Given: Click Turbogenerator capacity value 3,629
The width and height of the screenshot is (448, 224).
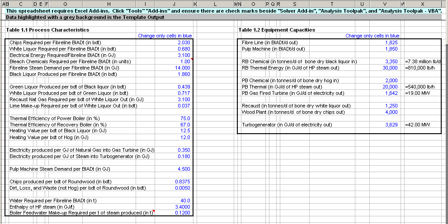Looking at the screenshot, I should click(391, 125).
